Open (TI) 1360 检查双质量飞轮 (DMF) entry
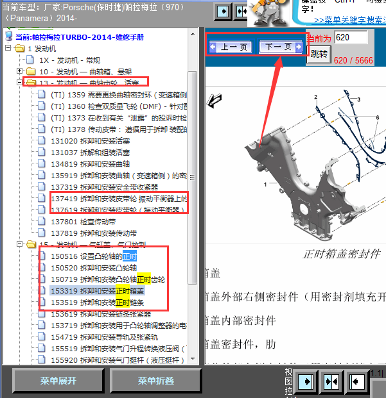Image resolution: width=386 pixels, height=398 pixels. (119, 106)
